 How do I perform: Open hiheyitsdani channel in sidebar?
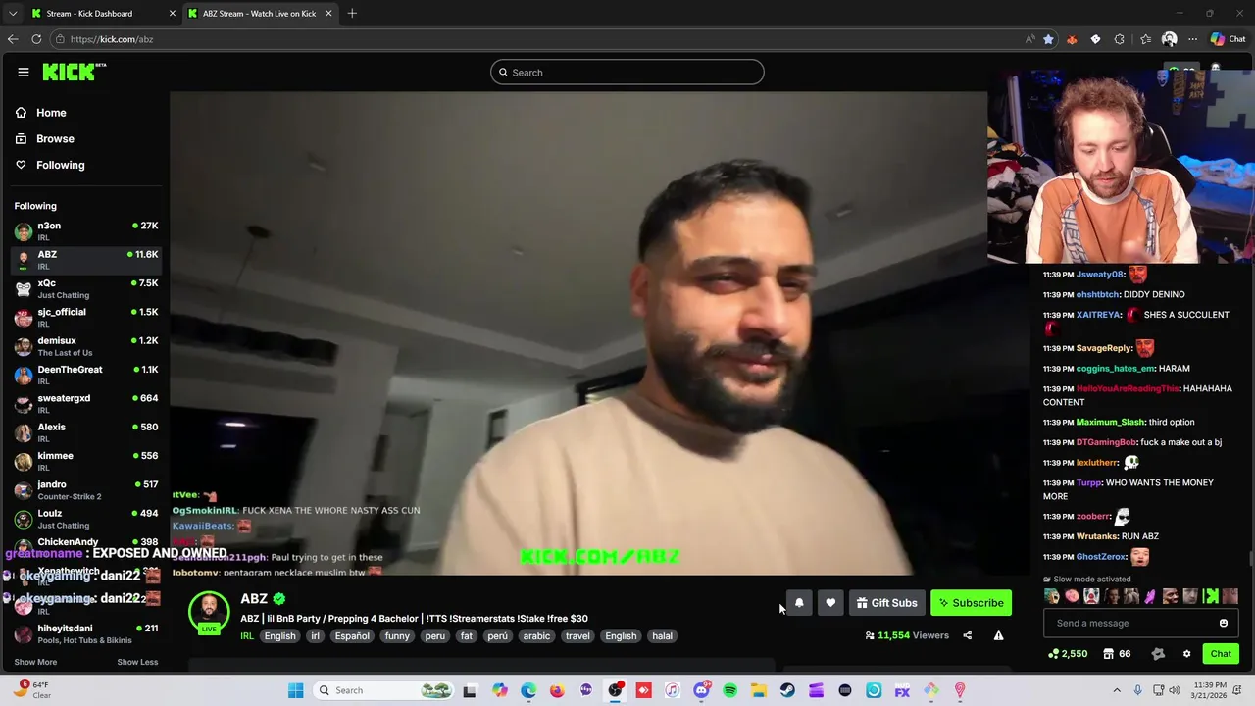point(86,633)
